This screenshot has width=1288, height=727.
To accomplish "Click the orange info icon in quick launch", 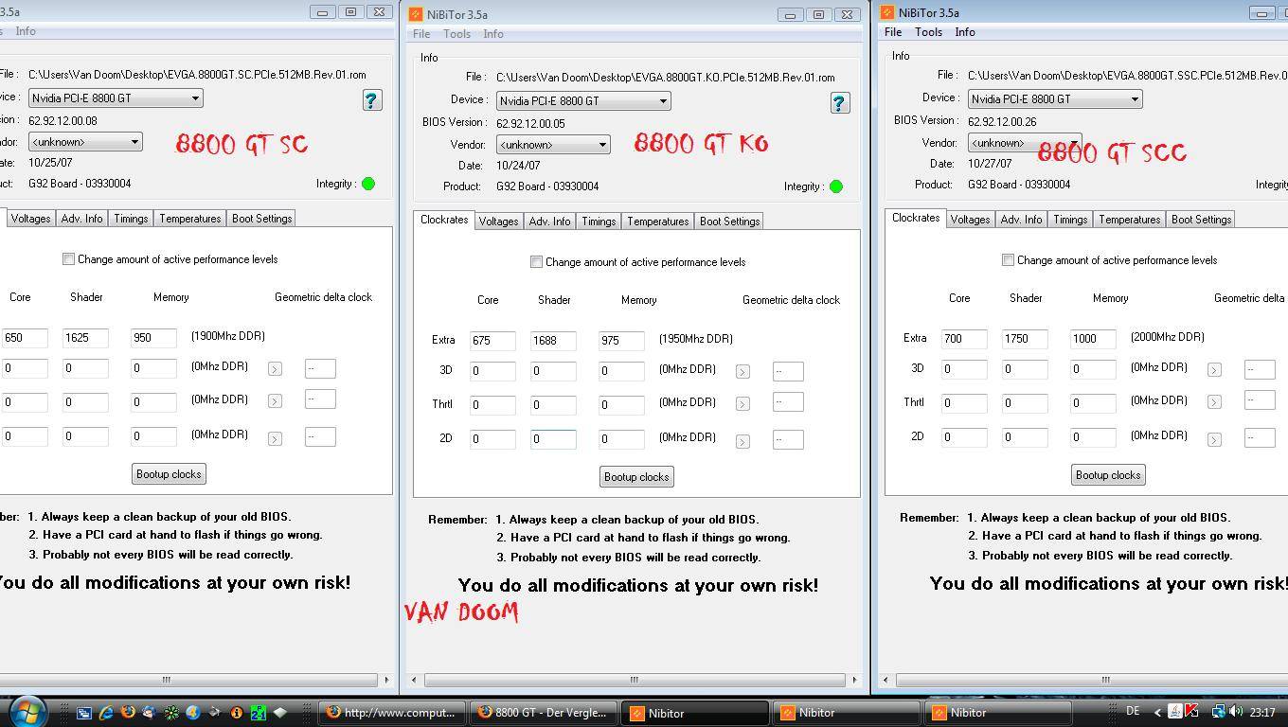I will pos(236,713).
